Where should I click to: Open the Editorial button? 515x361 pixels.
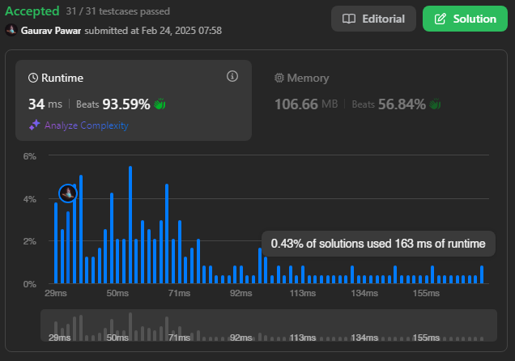[x=373, y=19]
